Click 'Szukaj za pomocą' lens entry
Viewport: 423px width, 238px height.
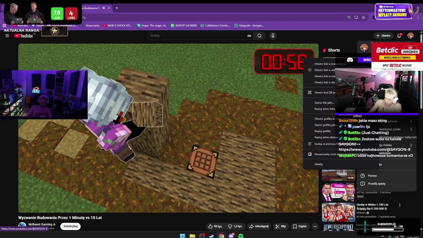(x=325, y=144)
